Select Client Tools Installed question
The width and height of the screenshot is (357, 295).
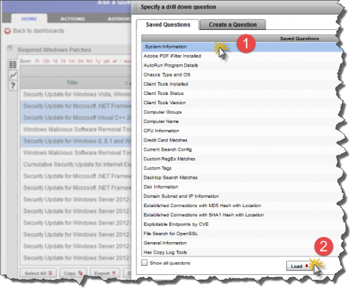point(241,84)
